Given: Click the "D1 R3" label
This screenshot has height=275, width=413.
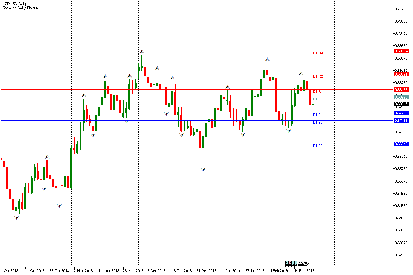Looking at the screenshot, I should (x=318, y=53).
